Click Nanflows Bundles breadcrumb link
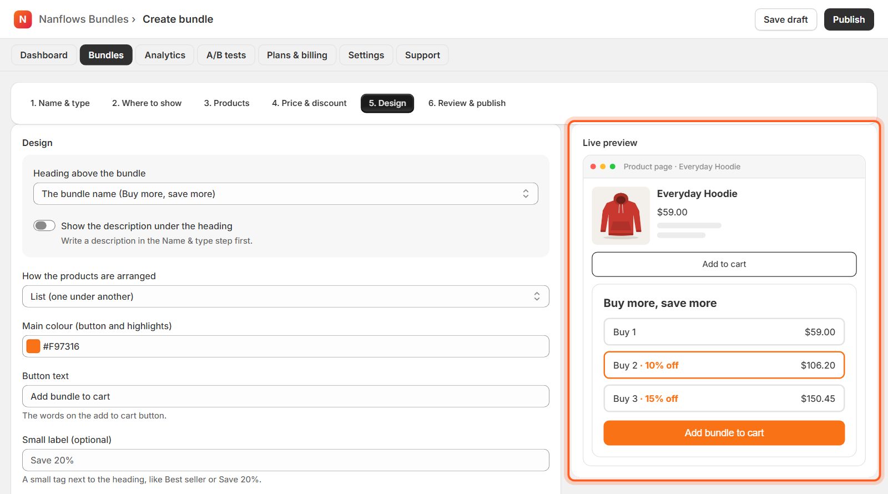The width and height of the screenshot is (888, 494). 84,19
